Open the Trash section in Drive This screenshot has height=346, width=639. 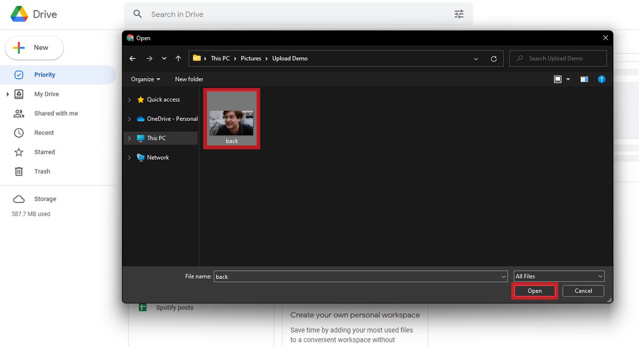(42, 171)
